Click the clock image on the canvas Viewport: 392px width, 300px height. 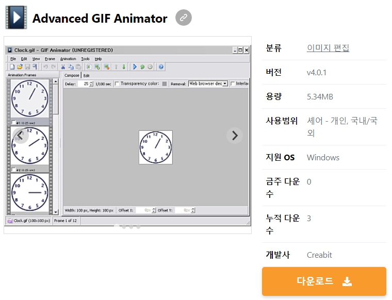click(x=155, y=147)
